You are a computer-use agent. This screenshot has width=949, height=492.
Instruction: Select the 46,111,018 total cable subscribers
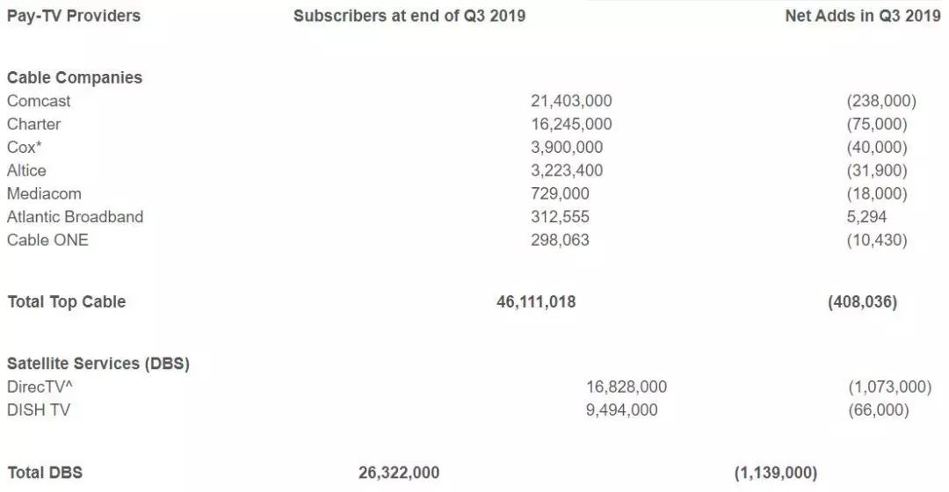(x=536, y=301)
